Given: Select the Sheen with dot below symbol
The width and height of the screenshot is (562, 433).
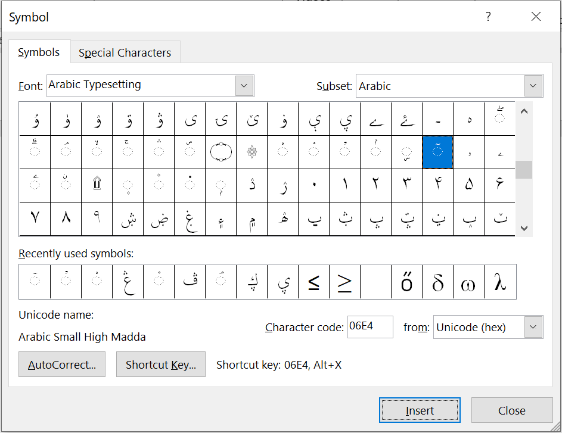Looking at the screenshot, I should 128,219.
